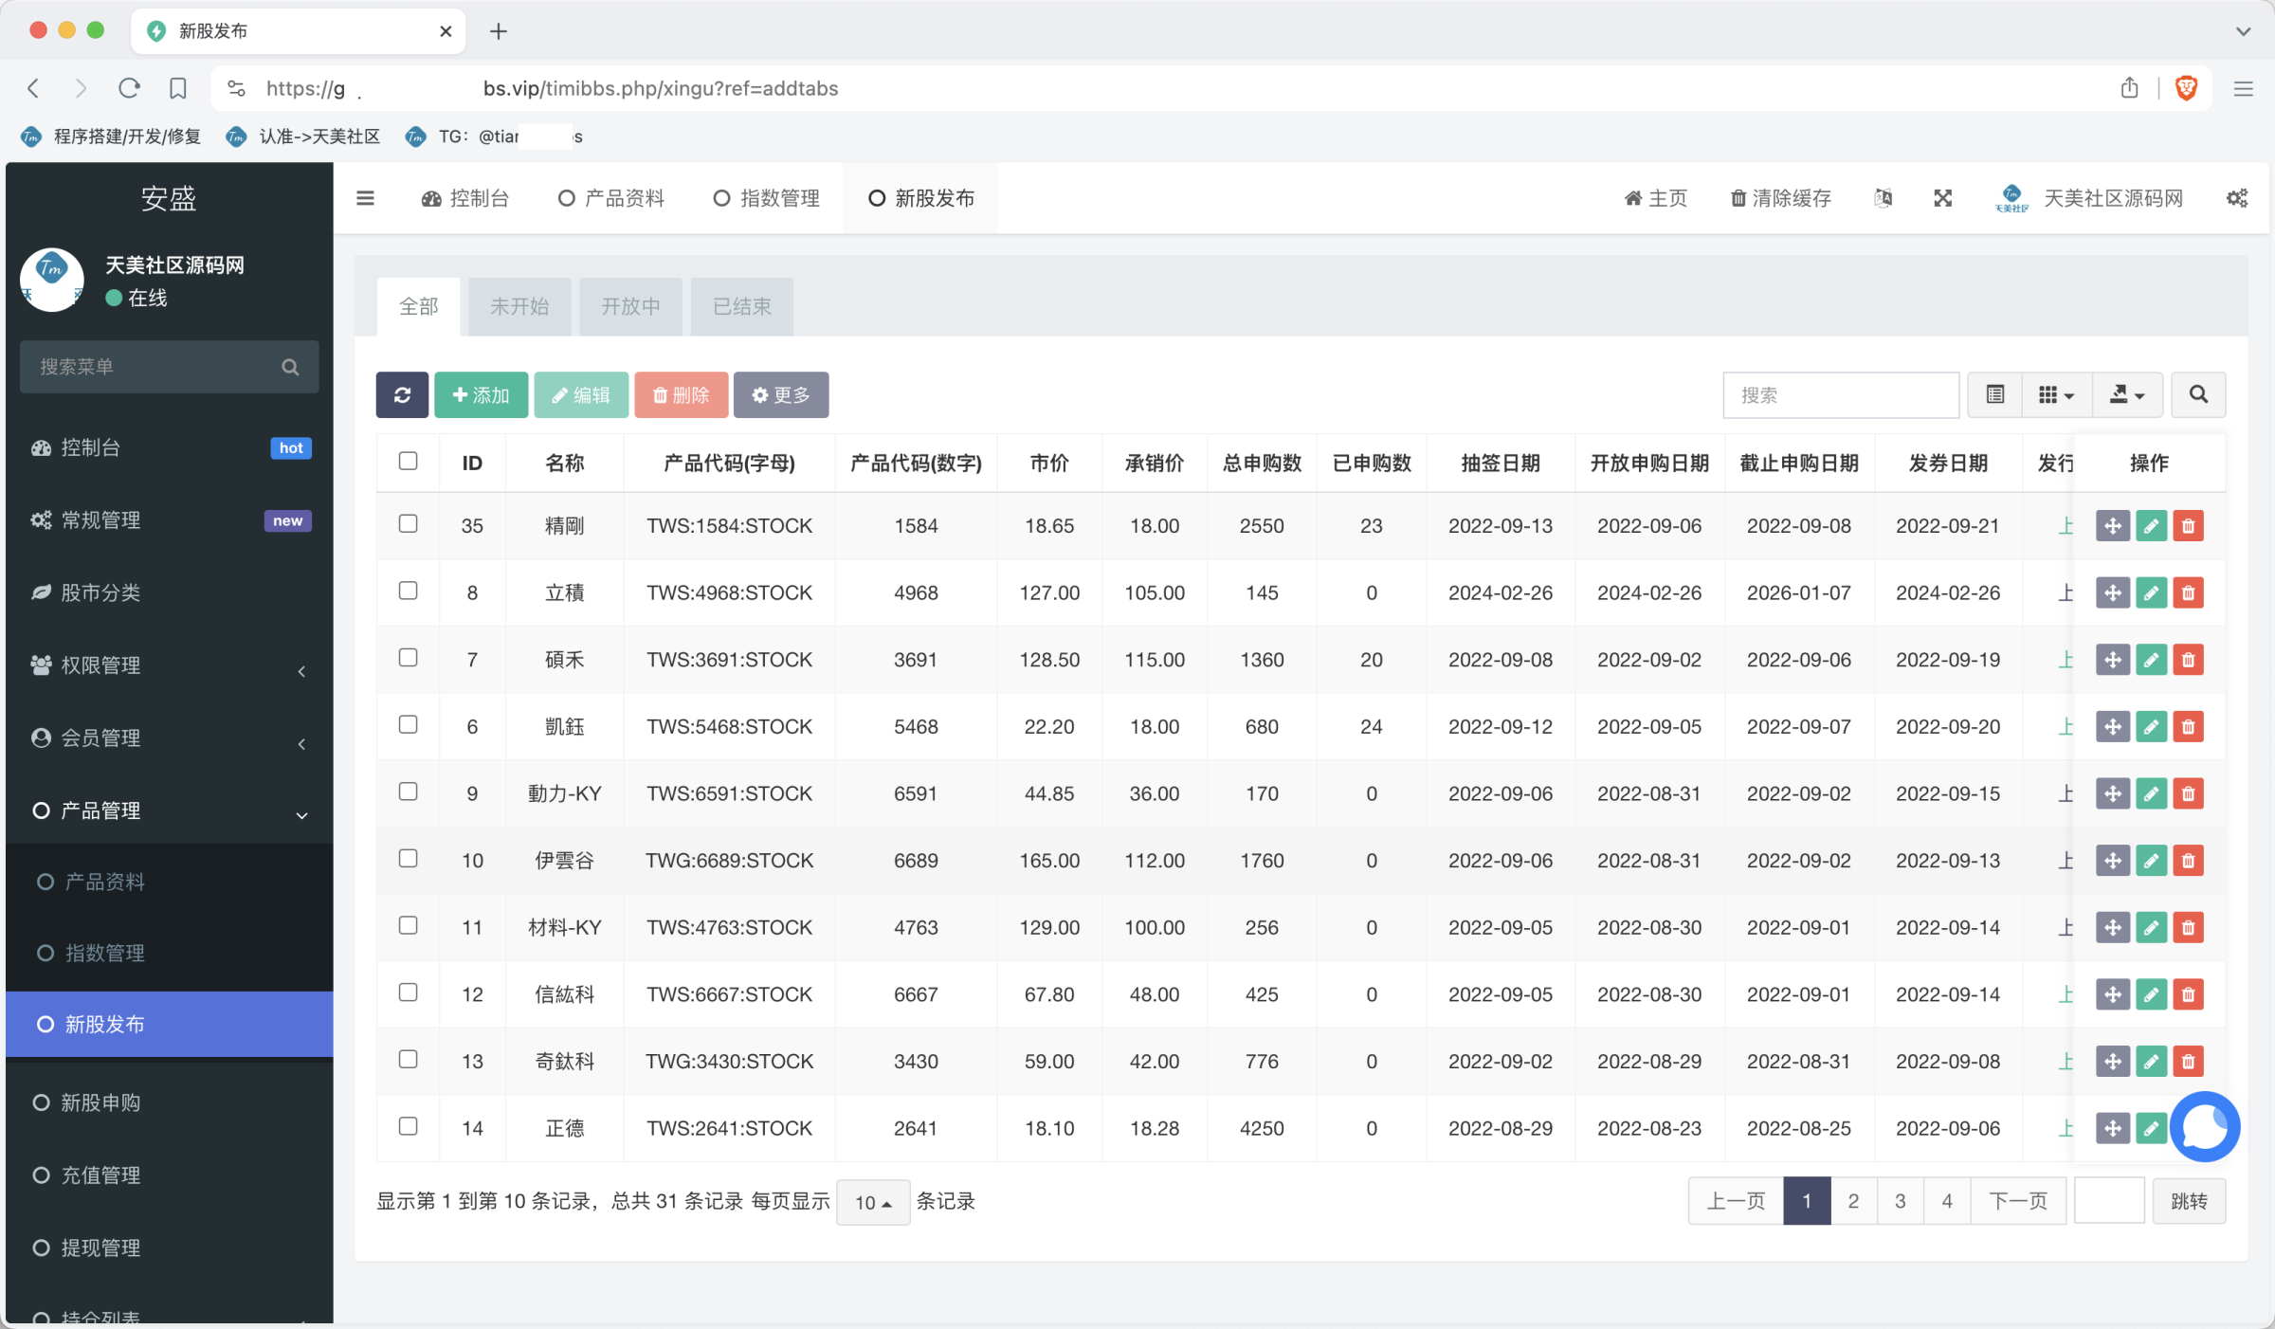2275x1329 pixels.
Task: Click the drag-move icon for 碩禾 row
Action: pos(2112,660)
